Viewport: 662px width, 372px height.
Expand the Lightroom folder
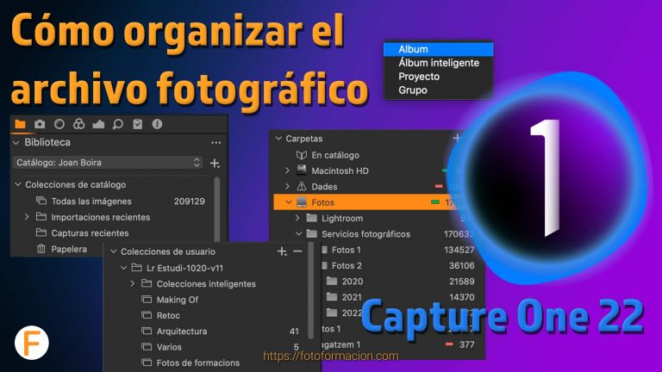(297, 218)
